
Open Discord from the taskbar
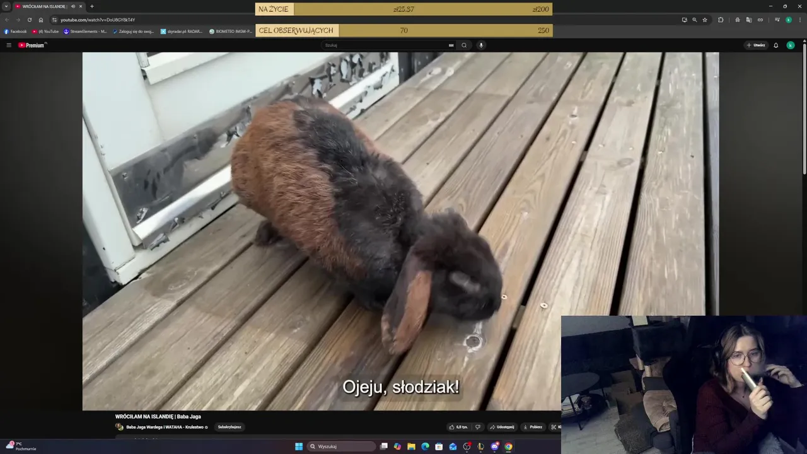click(x=495, y=446)
